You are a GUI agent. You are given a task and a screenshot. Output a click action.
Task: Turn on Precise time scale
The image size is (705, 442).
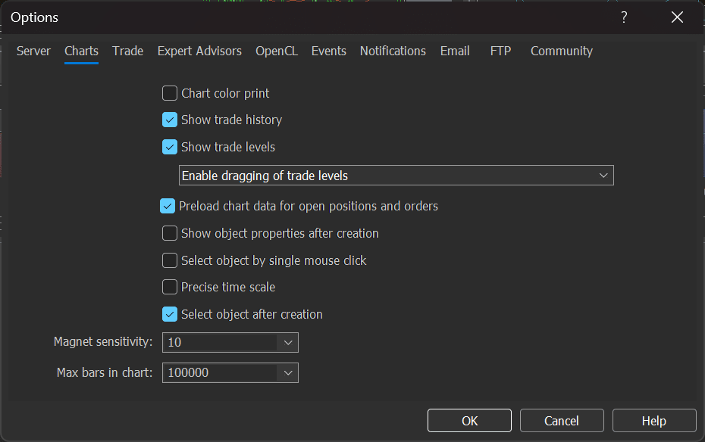pyautogui.click(x=170, y=287)
